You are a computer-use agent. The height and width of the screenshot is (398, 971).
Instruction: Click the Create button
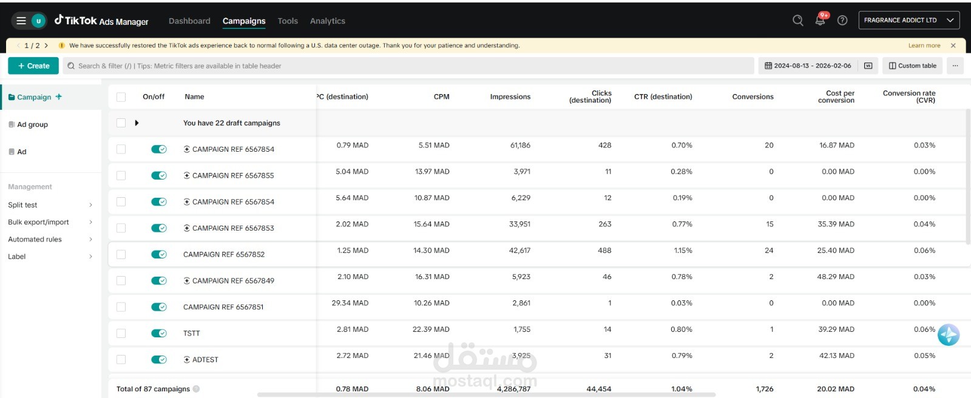[x=33, y=66]
